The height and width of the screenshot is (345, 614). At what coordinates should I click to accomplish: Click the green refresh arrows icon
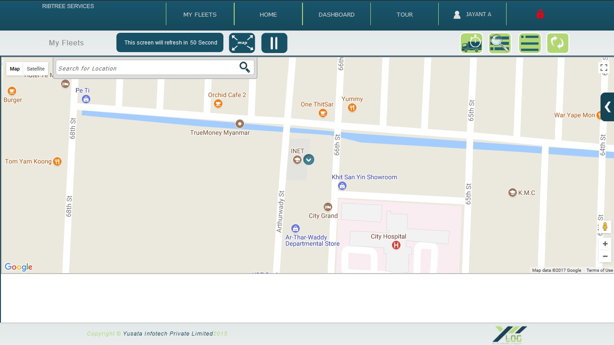click(558, 43)
